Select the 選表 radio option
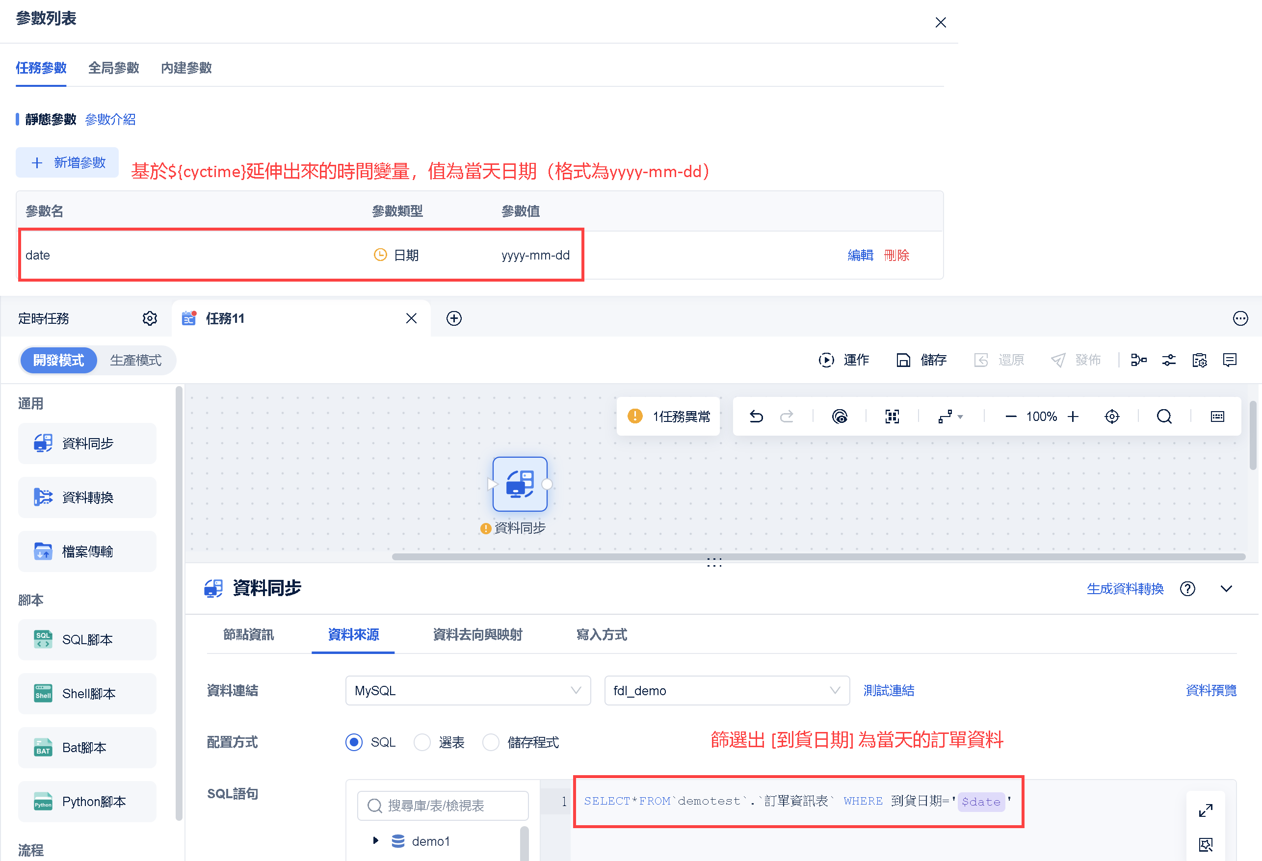The width and height of the screenshot is (1262, 861). [422, 742]
